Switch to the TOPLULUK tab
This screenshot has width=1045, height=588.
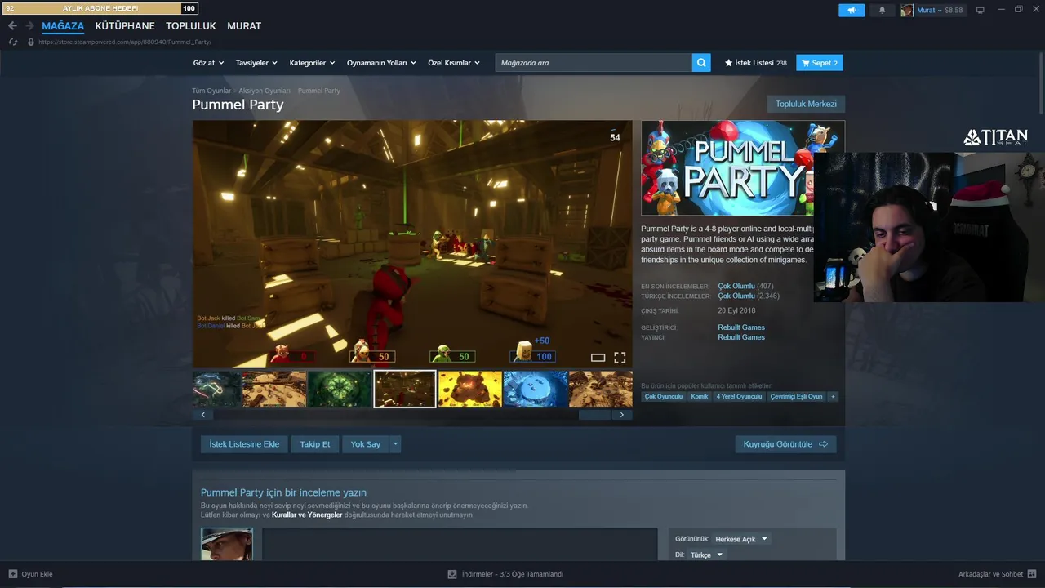191,26
